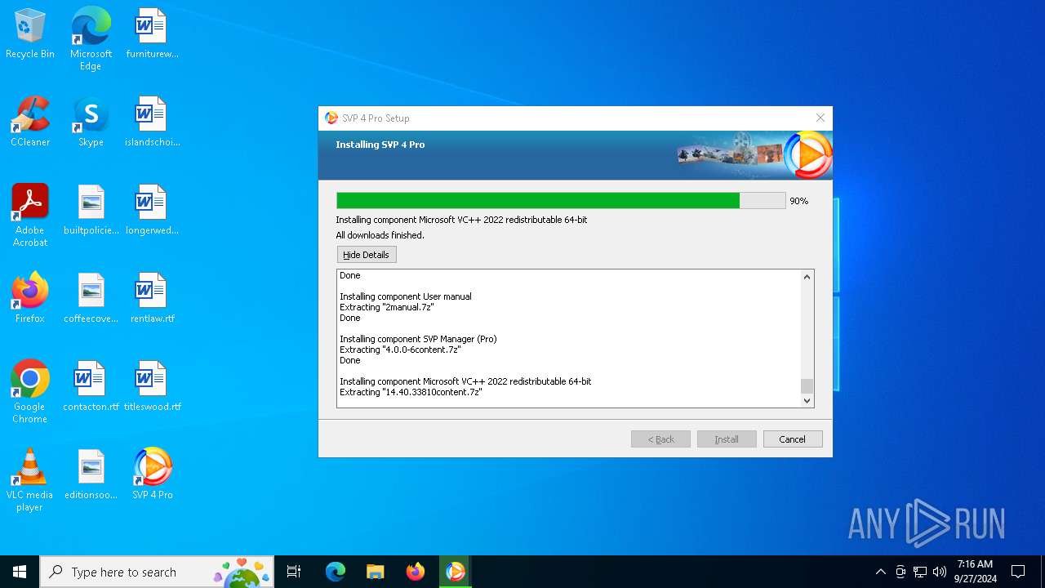
Task: Select the rentlaw.rtf document icon
Action: tap(152, 299)
